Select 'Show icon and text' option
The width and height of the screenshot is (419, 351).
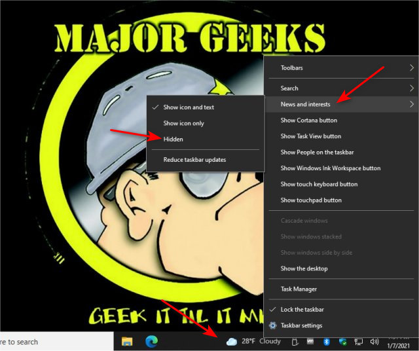coord(206,107)
